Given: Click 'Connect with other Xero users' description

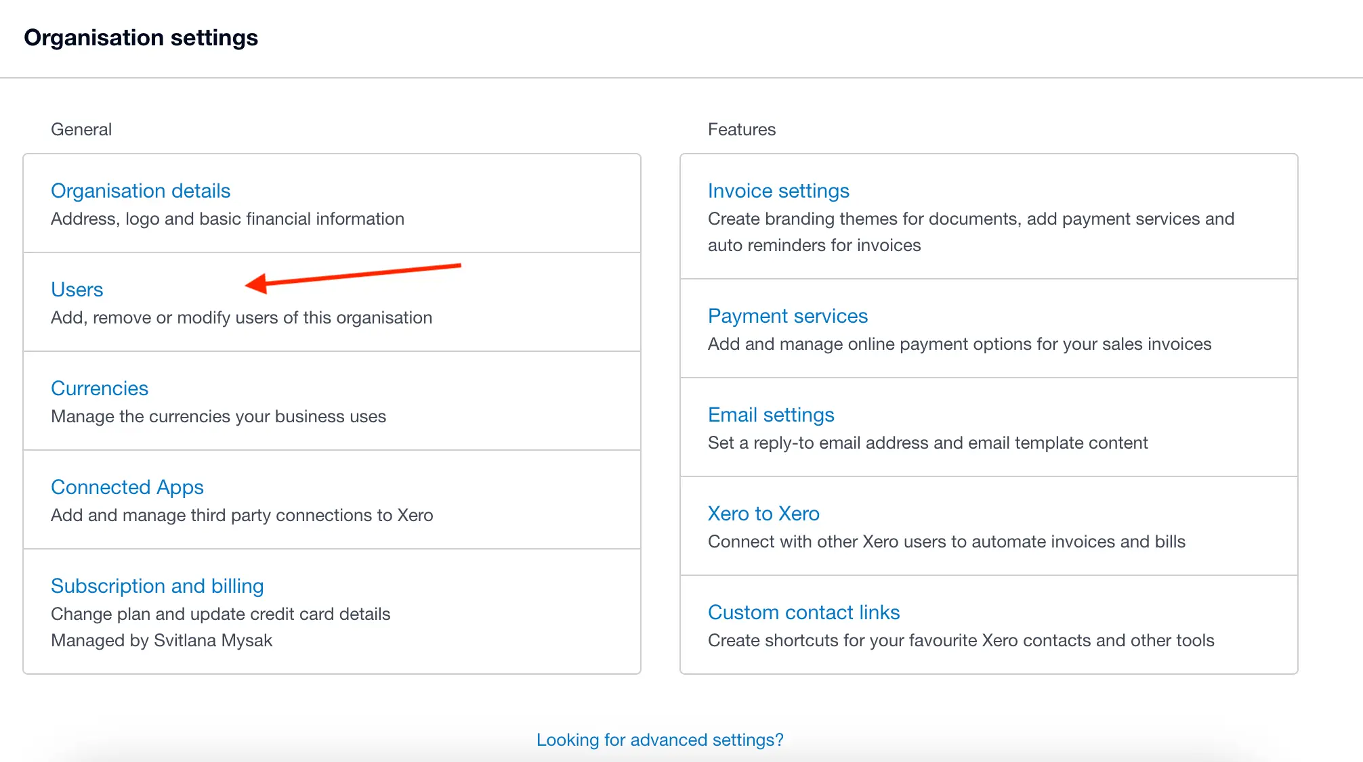Looking at the screenshot, I should coord(946,541).
